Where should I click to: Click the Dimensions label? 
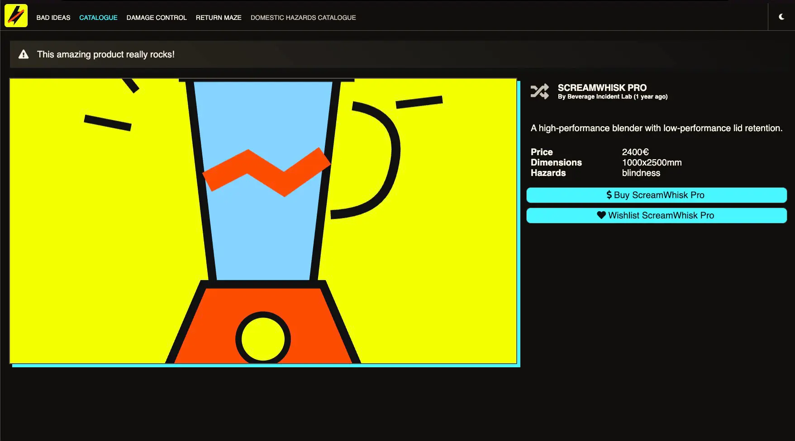tap(556, 162)
